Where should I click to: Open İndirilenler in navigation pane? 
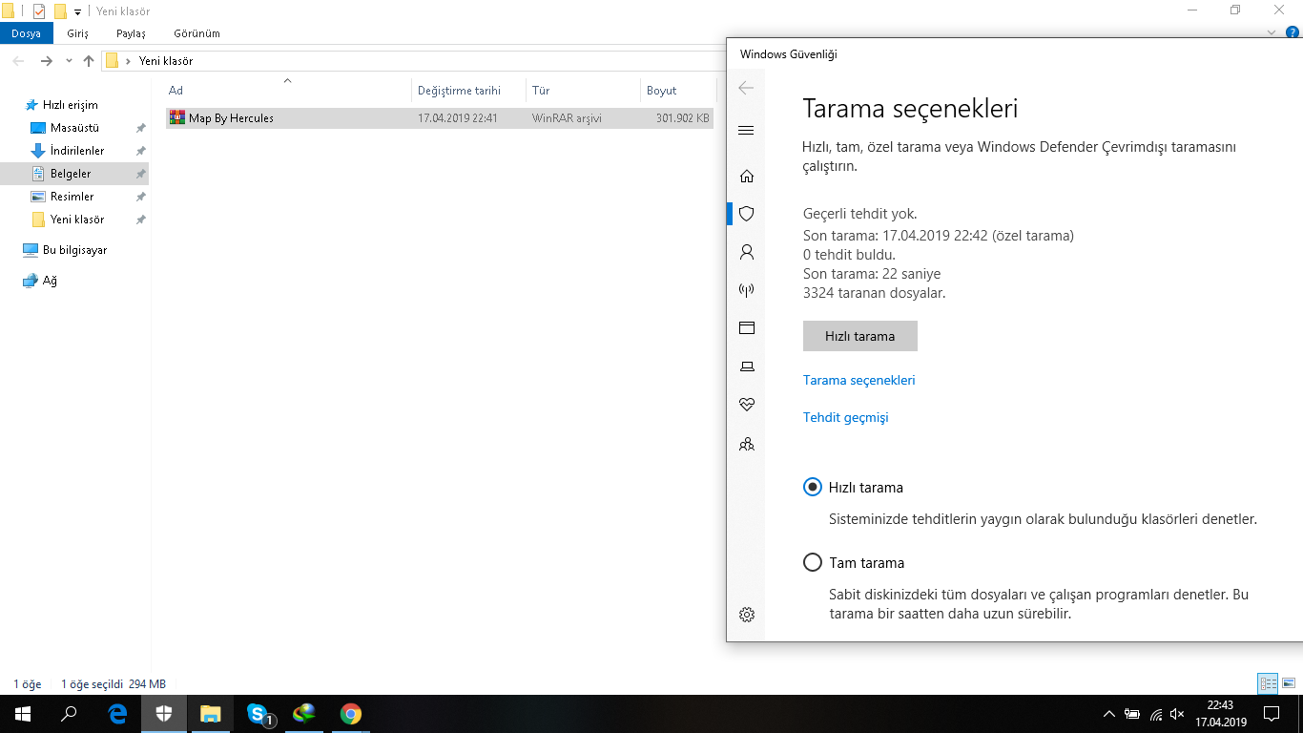click(77, 151)
